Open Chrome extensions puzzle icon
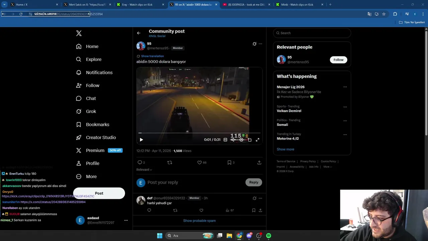 [395, 14]
